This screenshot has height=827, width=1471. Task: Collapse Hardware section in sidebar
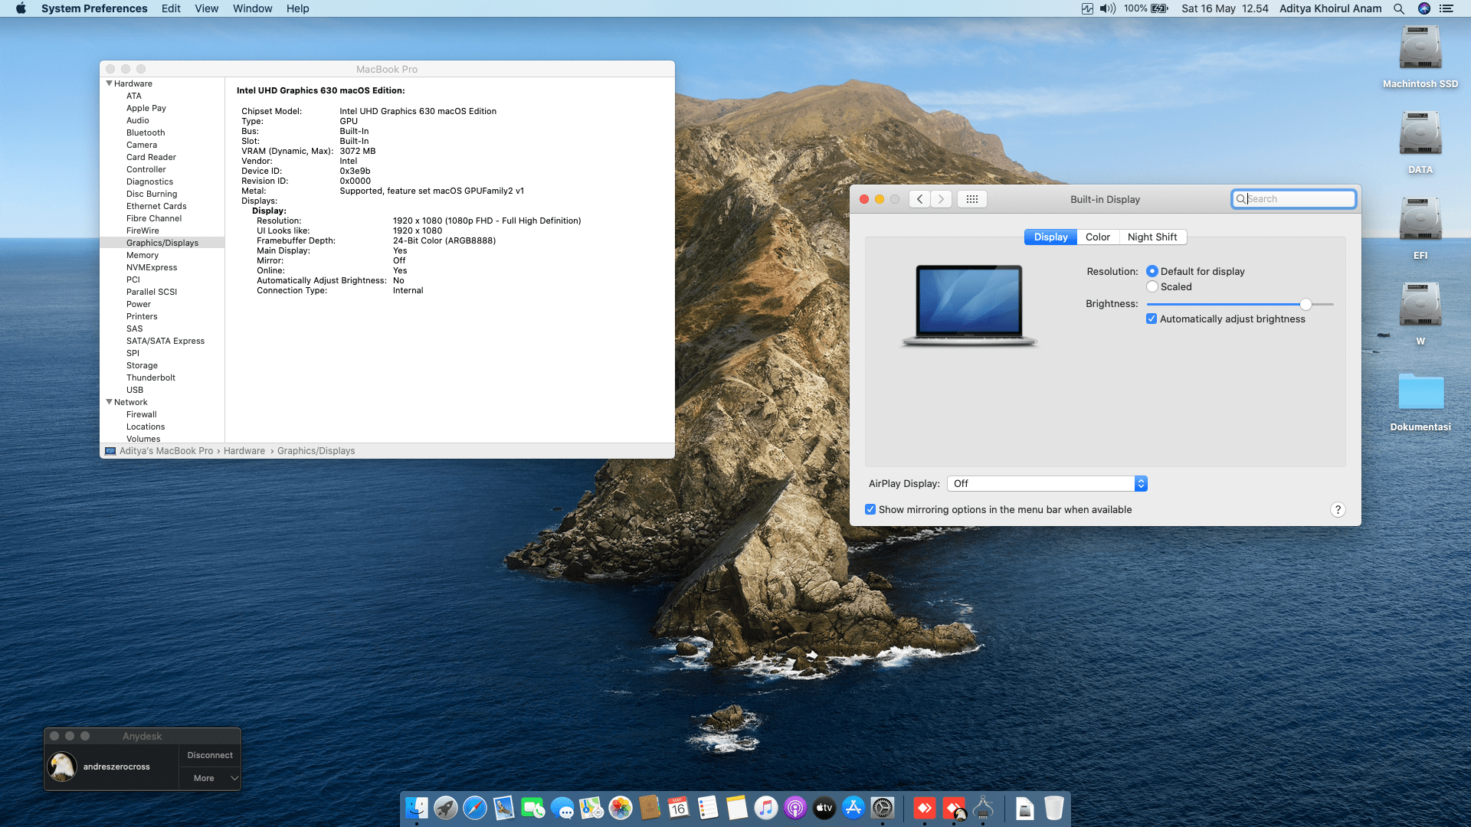point(109,83)
